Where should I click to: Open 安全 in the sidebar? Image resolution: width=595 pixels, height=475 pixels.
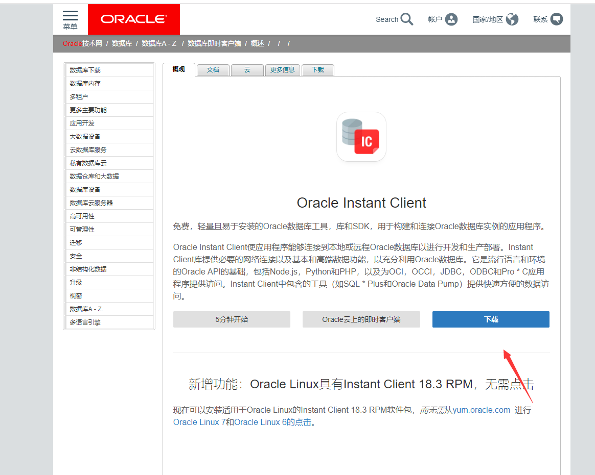pyautogui.click(x=109, y=256)
